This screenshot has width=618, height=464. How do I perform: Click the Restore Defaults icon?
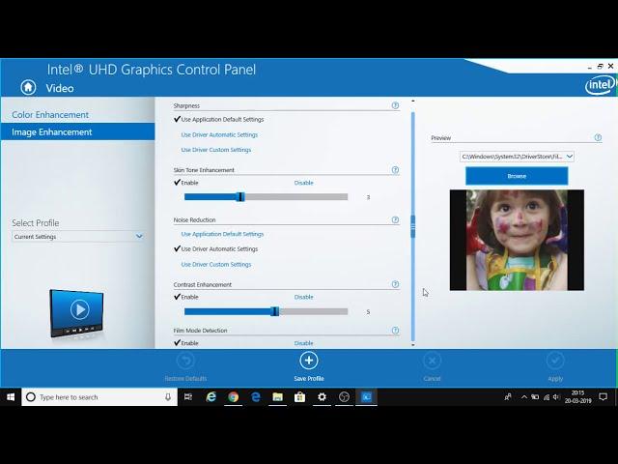[185, 361]
